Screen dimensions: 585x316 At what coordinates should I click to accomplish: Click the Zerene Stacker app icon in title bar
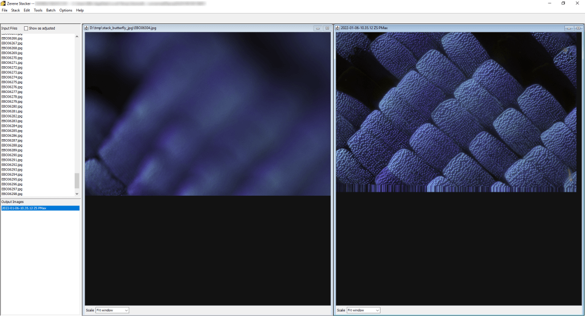click(3, 3)
